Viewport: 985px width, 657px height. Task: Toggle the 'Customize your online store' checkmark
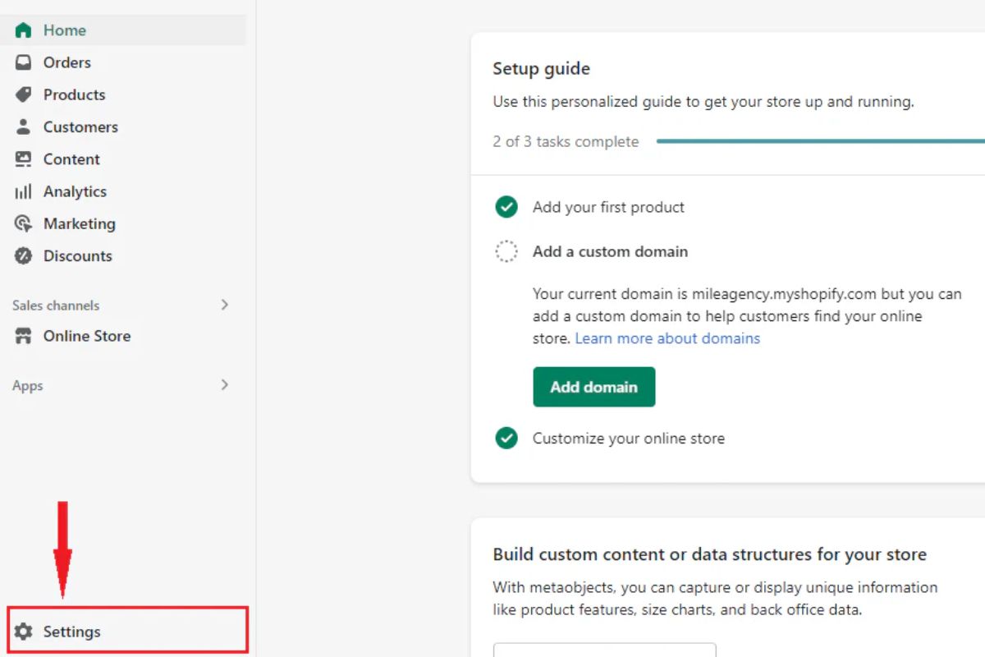tap(506, 439)
